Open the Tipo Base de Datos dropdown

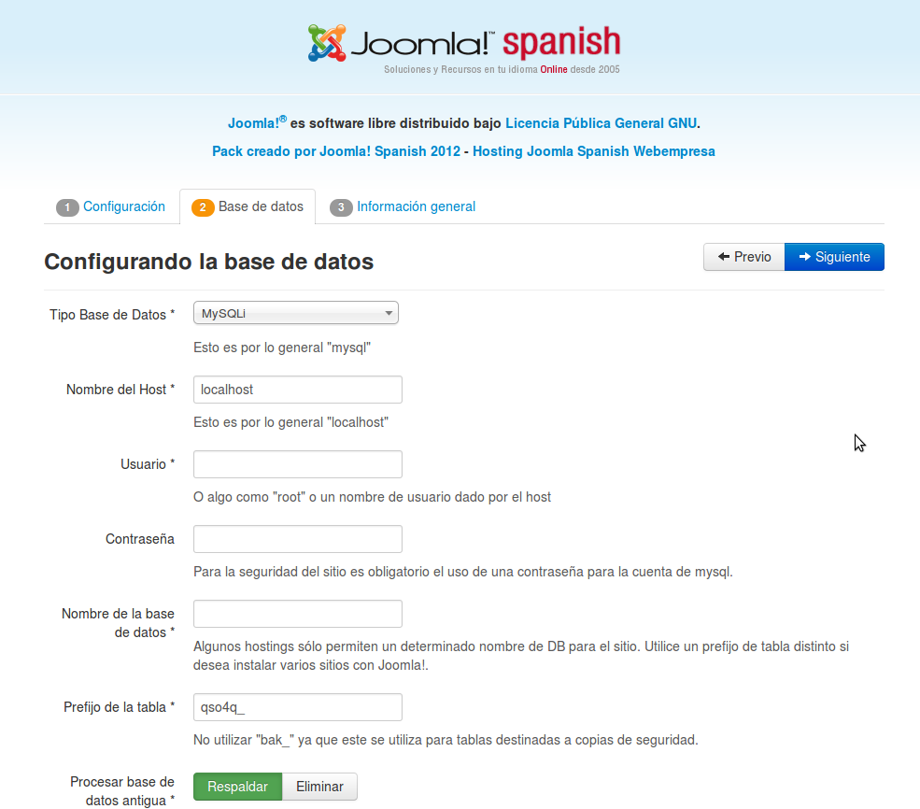296,313
